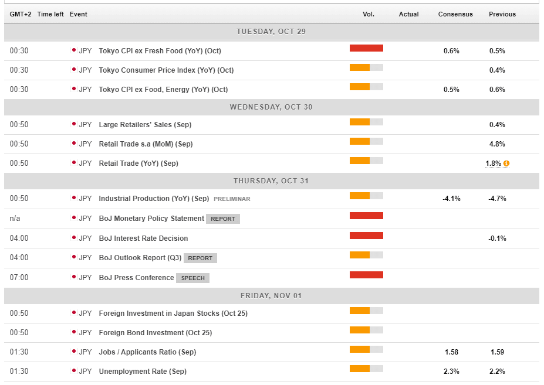Click the Event column header

click(x=77, y=14)
